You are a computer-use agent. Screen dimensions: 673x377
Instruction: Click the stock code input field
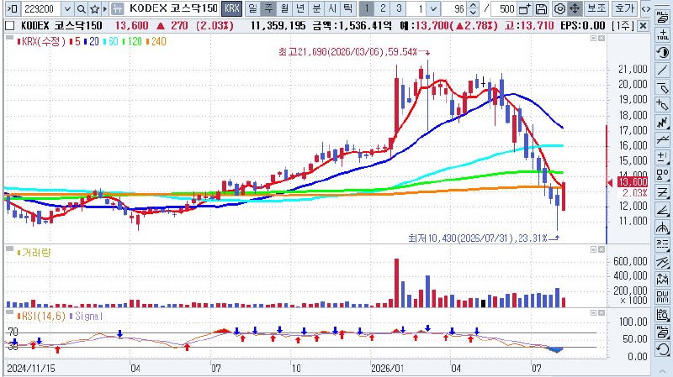[41, 8]
